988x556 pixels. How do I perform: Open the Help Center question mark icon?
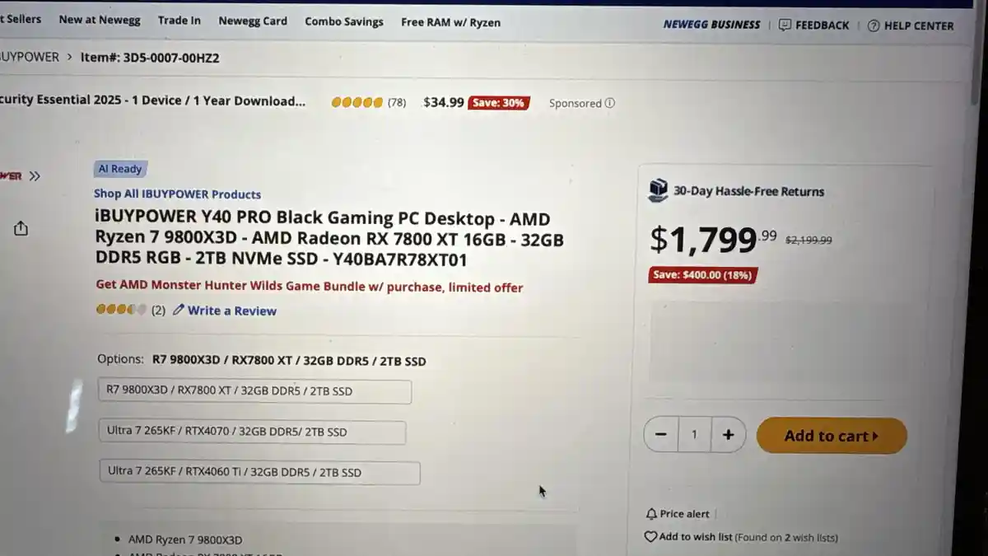[x=874, y=26]
